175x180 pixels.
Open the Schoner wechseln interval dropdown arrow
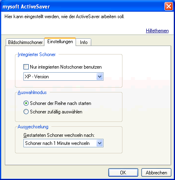point(100,143)
